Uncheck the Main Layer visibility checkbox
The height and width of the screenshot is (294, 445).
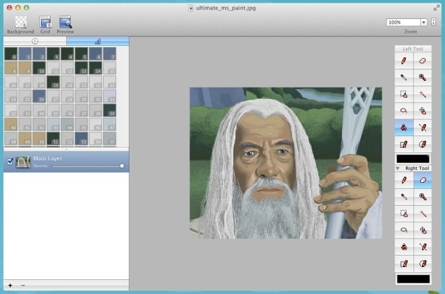click(10, 161)
